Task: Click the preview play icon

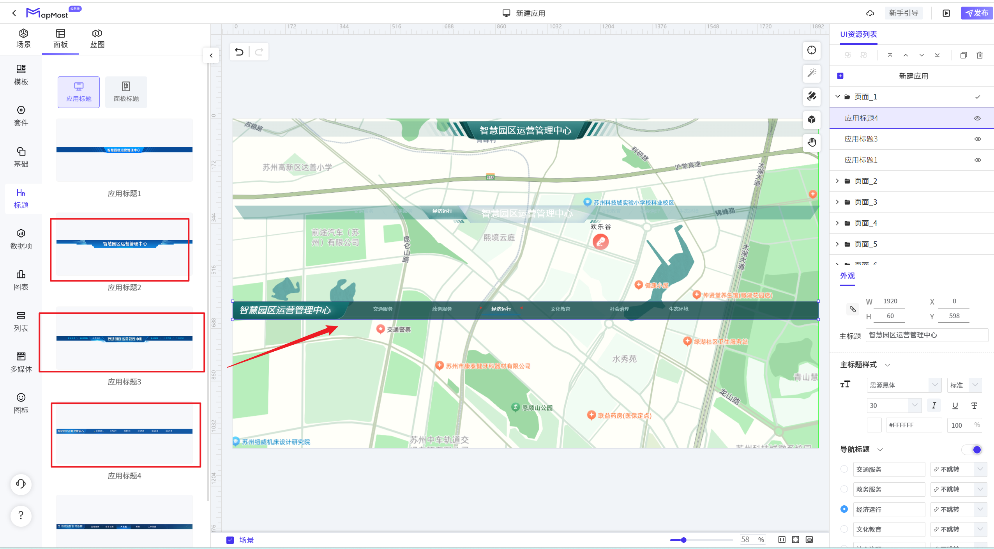Action: click(x=946, y=13)
